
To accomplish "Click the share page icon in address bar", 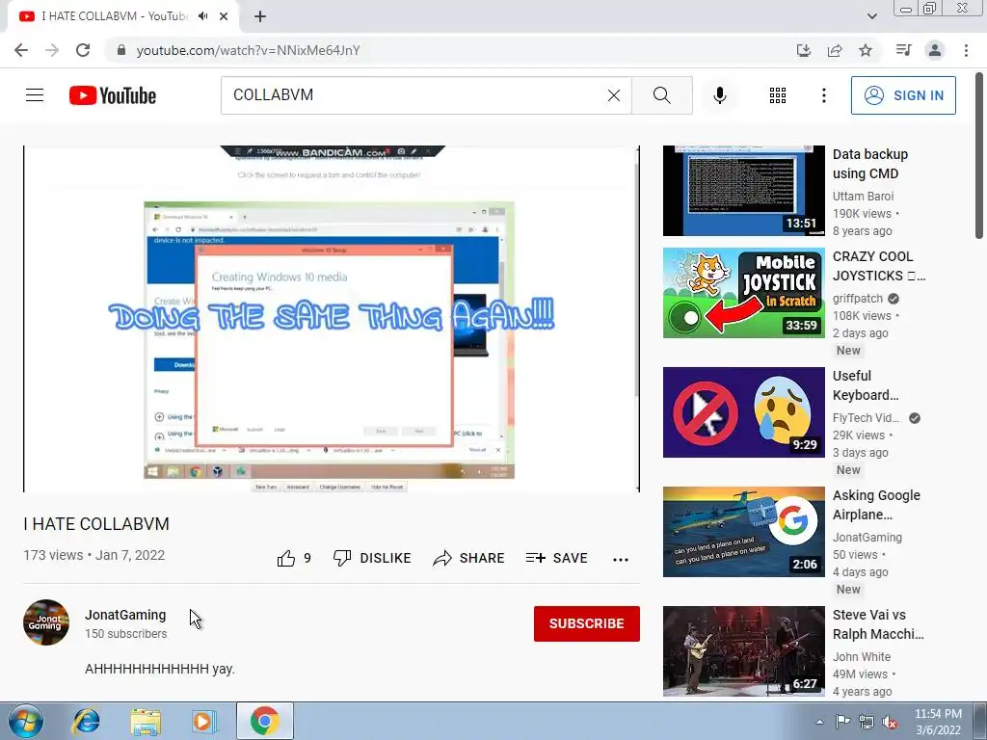I will pyautogui.click(x=835, y=50).
